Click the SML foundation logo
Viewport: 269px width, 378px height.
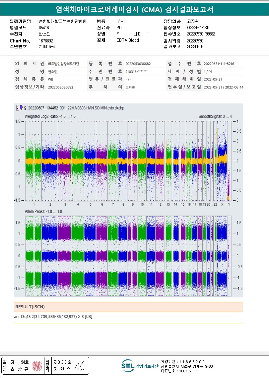[128, 365]
